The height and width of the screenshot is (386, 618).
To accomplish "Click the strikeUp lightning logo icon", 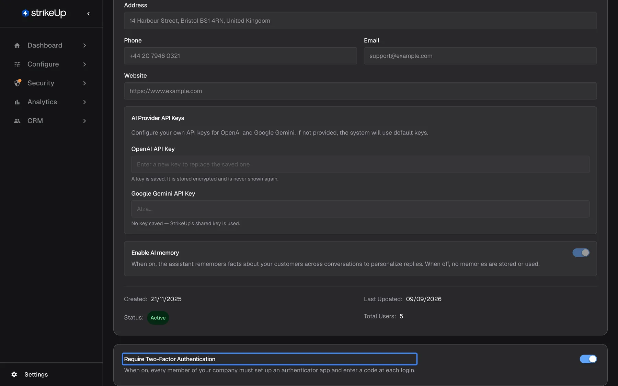I will point(25,13).
